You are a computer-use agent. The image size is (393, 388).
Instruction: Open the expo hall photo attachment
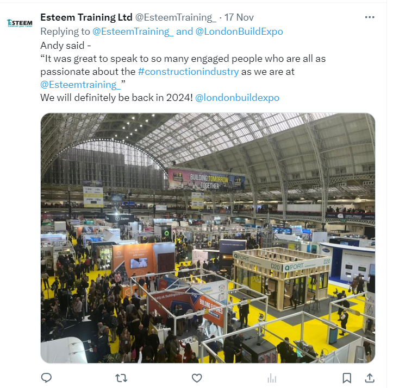208,238
